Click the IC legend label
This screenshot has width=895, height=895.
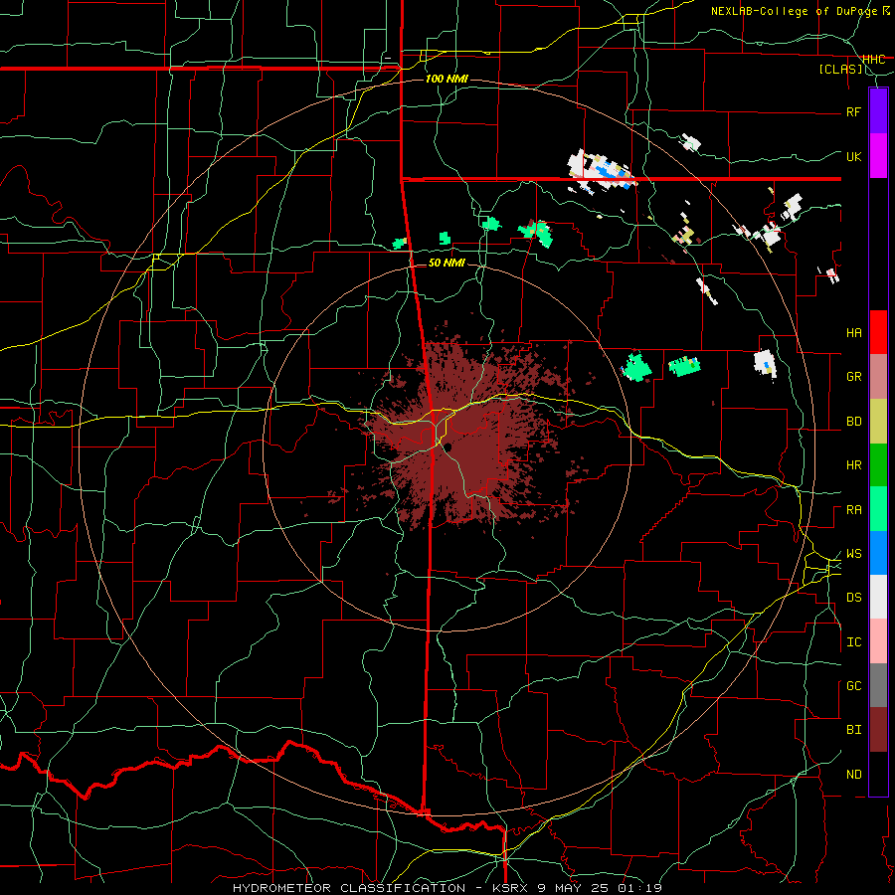854,642
